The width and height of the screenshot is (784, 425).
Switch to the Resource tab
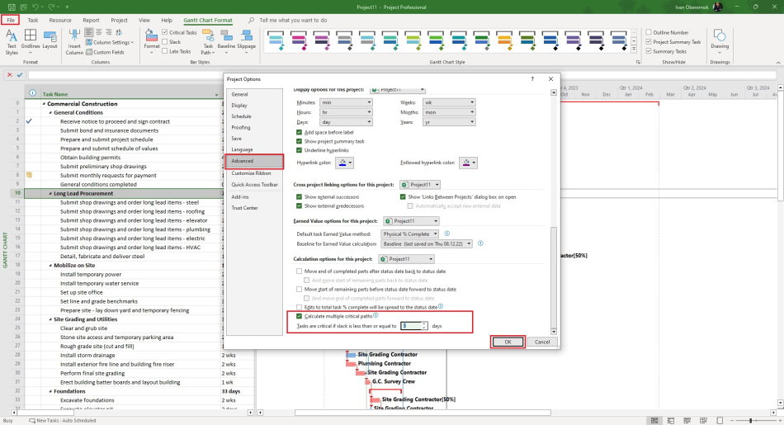coord(60,20)
